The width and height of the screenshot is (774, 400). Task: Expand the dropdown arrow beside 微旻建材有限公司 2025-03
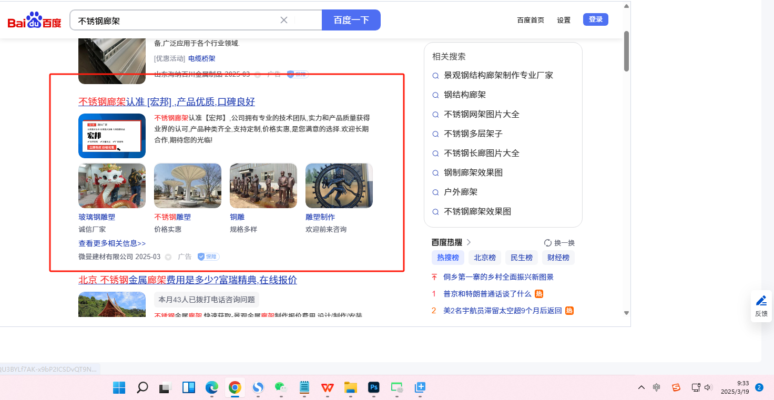click(x=168, y=257)
